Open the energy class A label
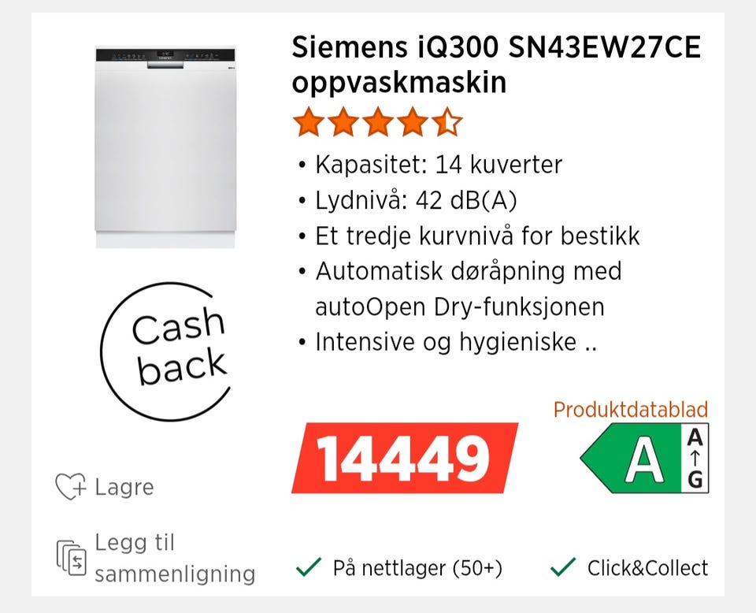 pos(644,459)
